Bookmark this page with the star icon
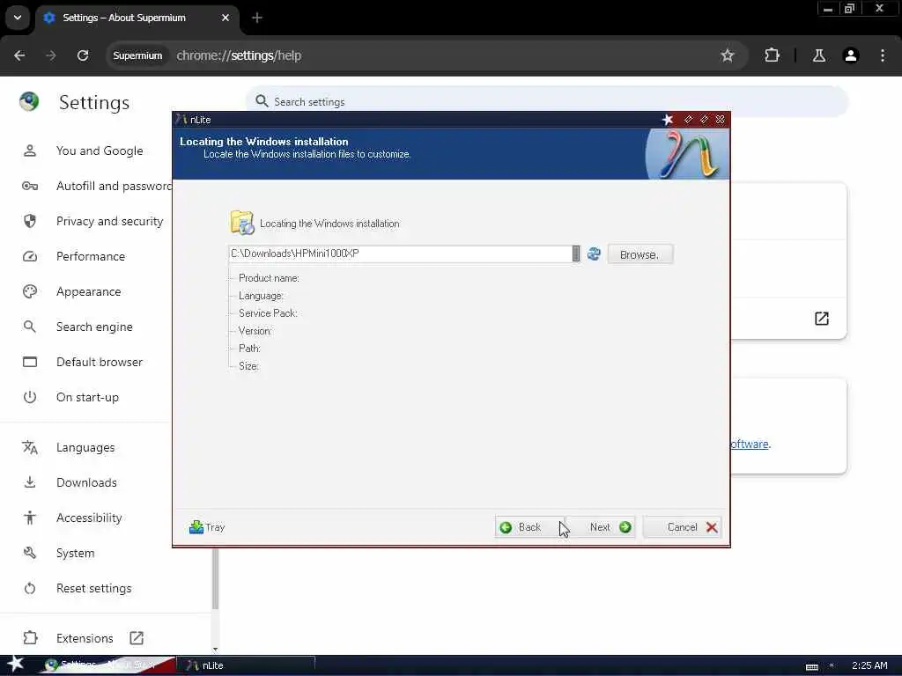Image resolution: width=902 pixels, height=676 pixels. [x=727, y=55]
